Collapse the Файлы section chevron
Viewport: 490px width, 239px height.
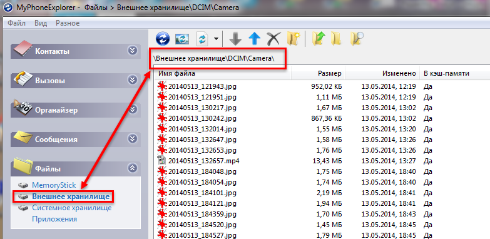(x=133, y=168)
